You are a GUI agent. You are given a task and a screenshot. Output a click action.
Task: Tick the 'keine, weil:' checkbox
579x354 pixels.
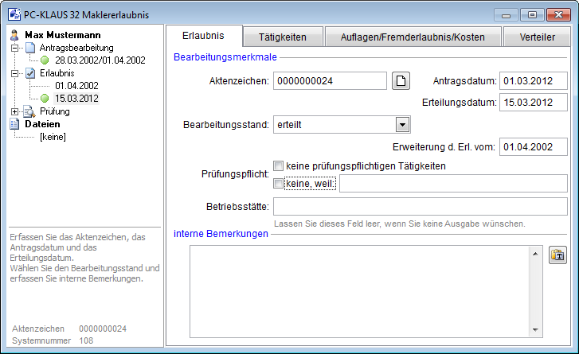pyautogui.click(x=279, y=184)
